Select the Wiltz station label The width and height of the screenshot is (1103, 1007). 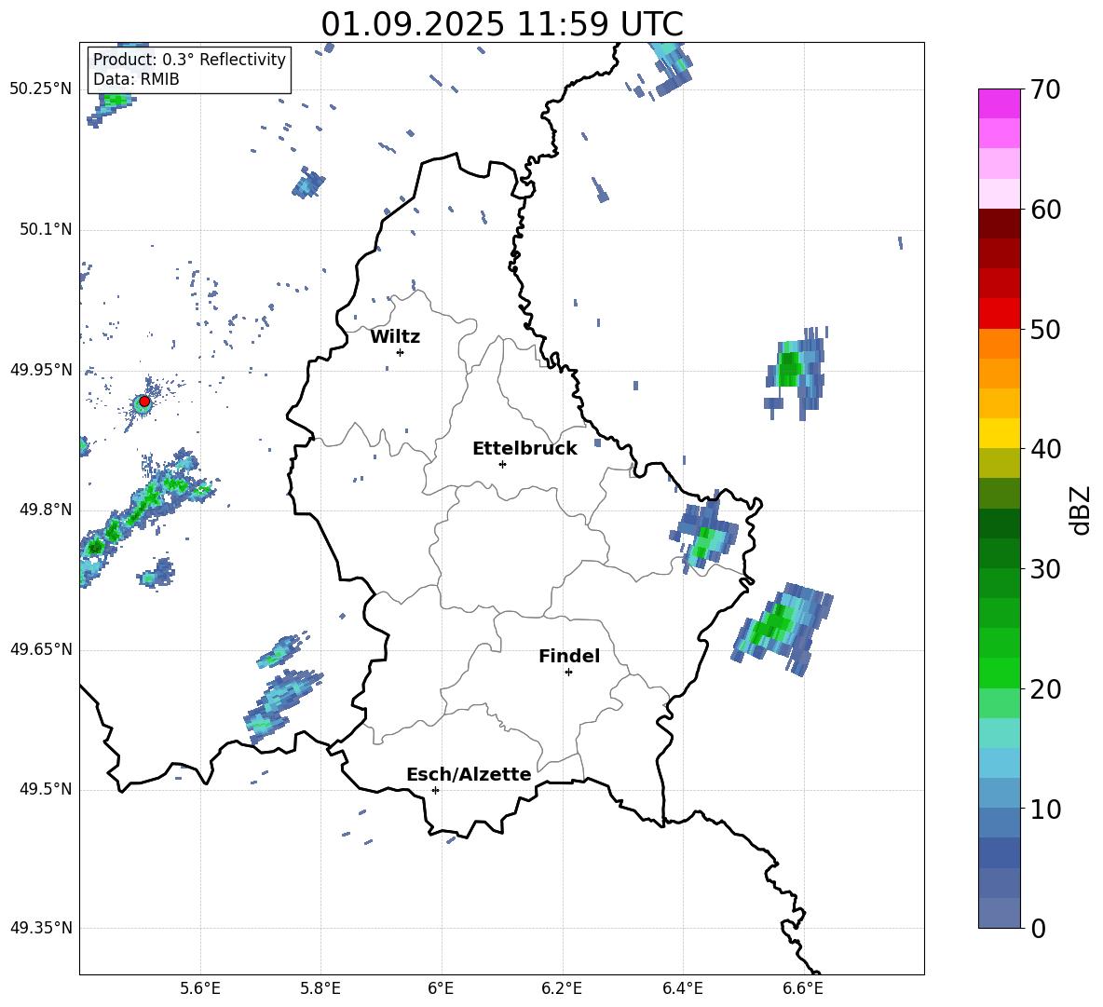(395, 337)
